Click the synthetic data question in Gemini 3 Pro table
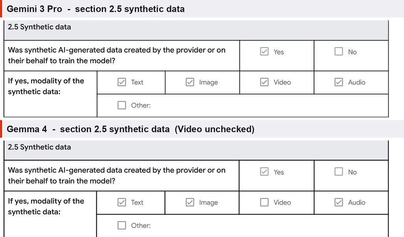This screenshot has width=404, height=237. (x=117, y=55)
